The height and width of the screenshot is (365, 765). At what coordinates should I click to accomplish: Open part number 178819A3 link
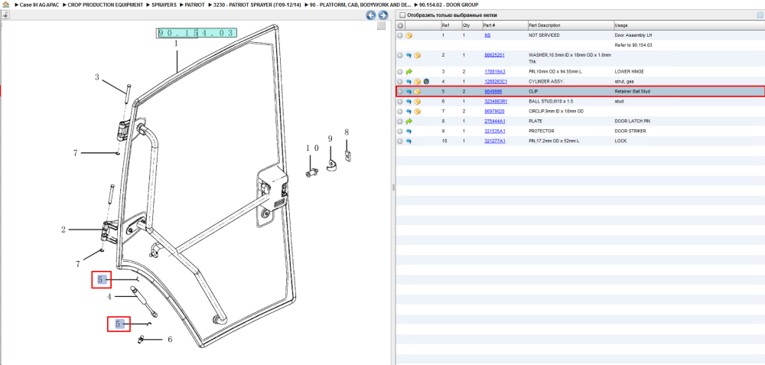click(x=495, y=72)
